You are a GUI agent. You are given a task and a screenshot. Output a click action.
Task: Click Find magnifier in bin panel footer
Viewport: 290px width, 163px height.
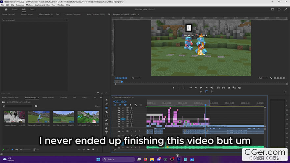pos(84,149)
